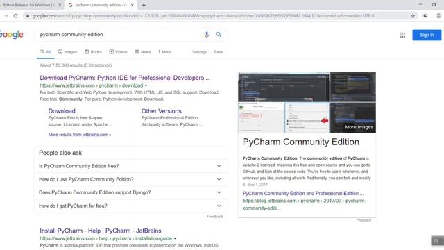Image resolution: width=444 pixels, height=250 pixels.
Task: Expand 'How do I get PyCharm for free?'
Action: 131,206
